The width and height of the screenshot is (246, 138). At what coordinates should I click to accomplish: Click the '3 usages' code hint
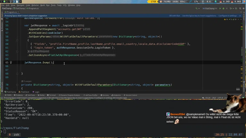pos(28,81)
